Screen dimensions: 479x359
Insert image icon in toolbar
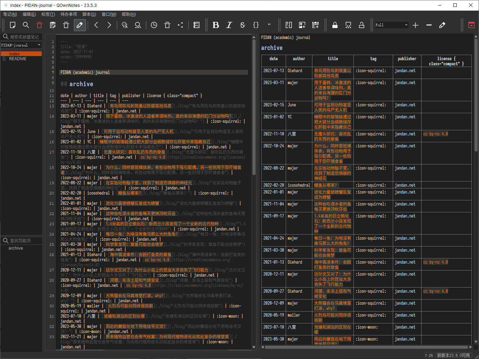(x=302, y=25)
